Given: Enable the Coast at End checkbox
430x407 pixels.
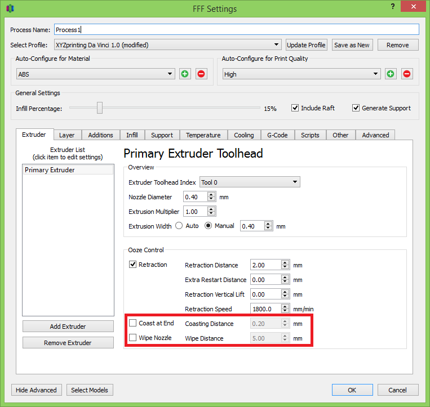Looking at the screenshot, I should coord(133,323).
